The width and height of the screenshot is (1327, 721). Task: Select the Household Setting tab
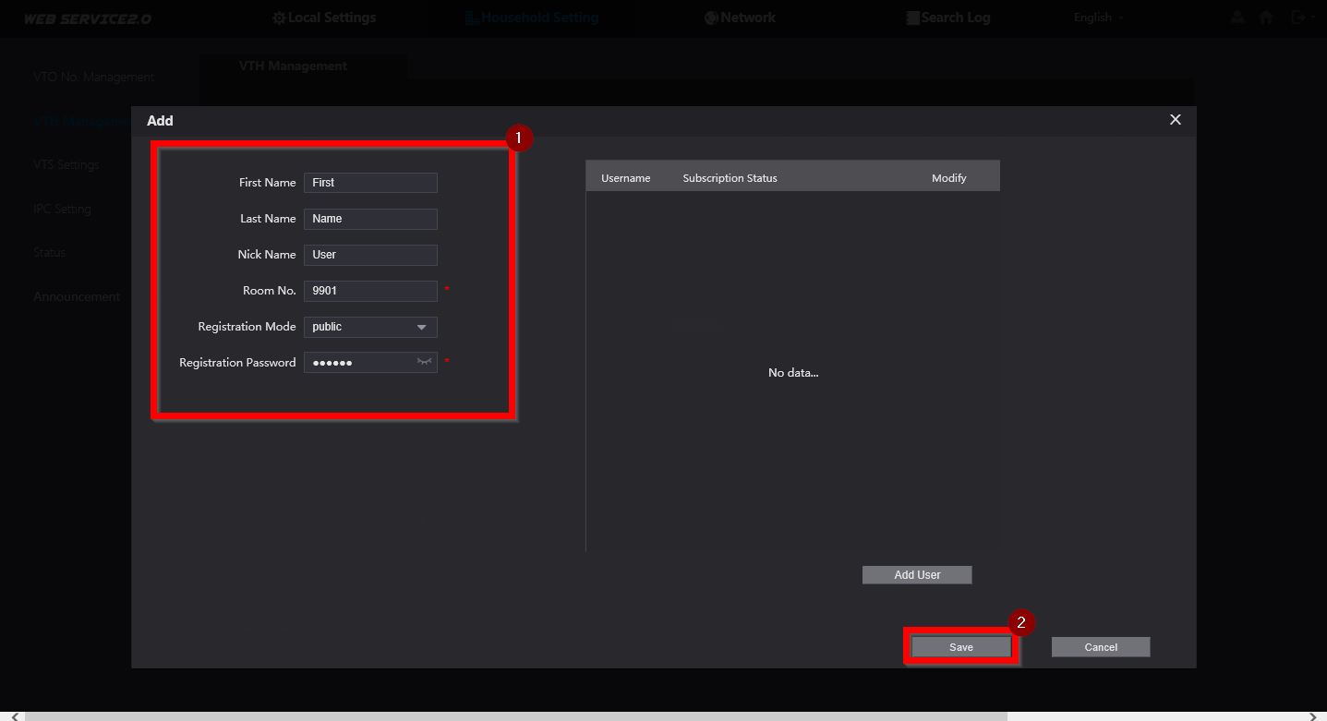tap(531, 18)
